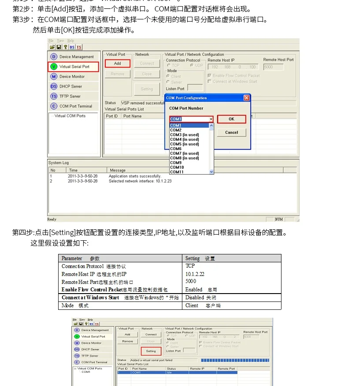The width and height of the screenshot is (348, 386).
Task: Select COM1 row in Virtual Serial Ports List
Action: 177,372
